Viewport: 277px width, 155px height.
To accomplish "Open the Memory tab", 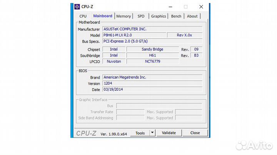I will 123,16.
